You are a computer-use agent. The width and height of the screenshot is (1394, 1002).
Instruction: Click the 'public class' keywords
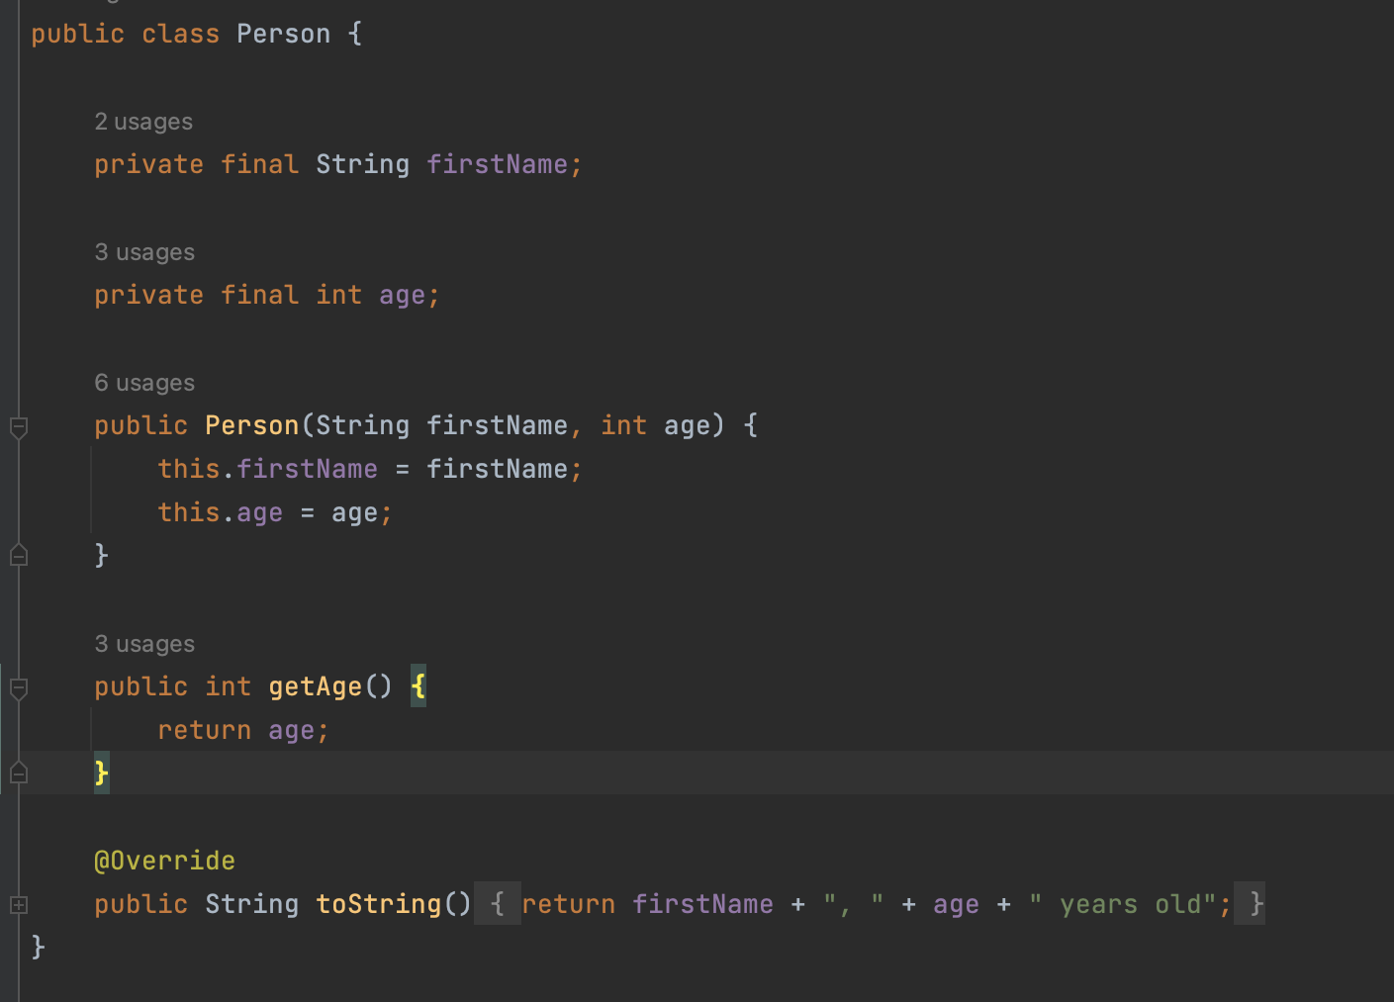126,34
